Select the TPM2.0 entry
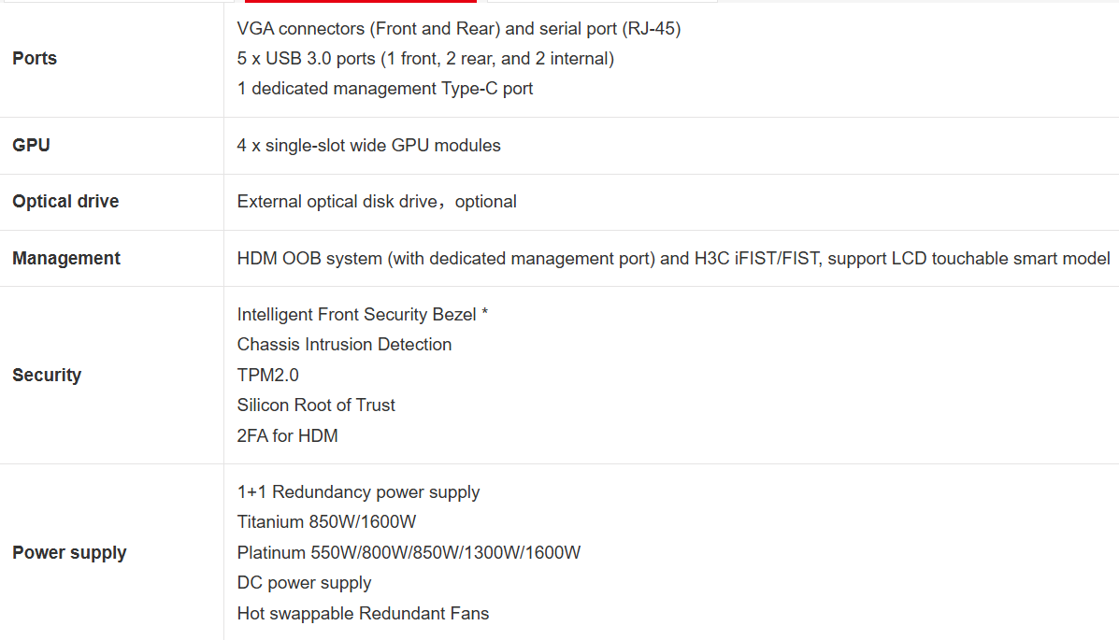This screenshot has width=1119, height=640. 268,375
